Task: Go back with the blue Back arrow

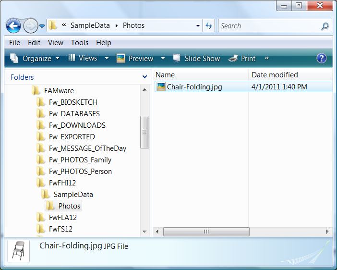Action: 13,26
